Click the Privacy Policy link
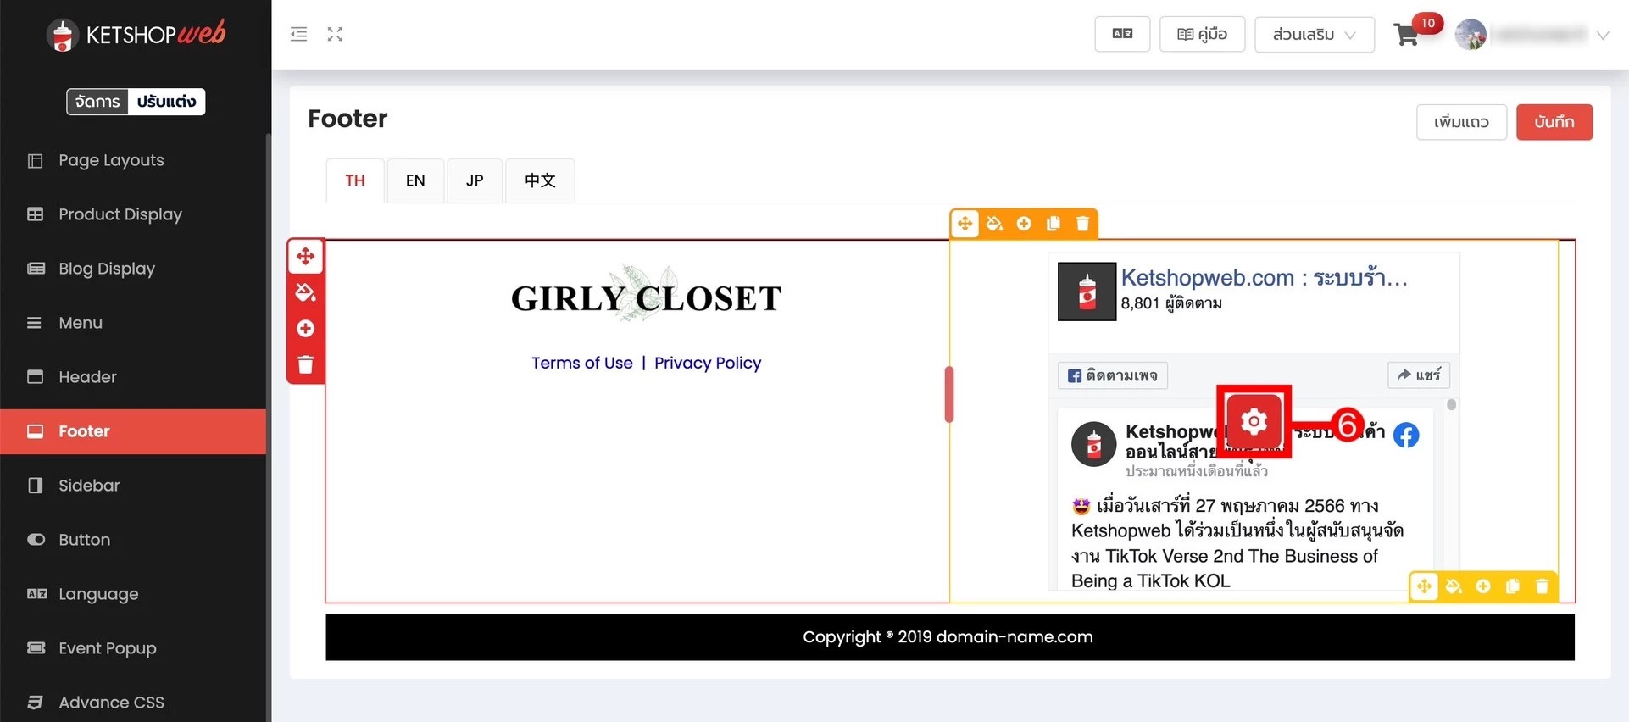The height and width of the screenshot is (722, 1629). tap(708, 363)
